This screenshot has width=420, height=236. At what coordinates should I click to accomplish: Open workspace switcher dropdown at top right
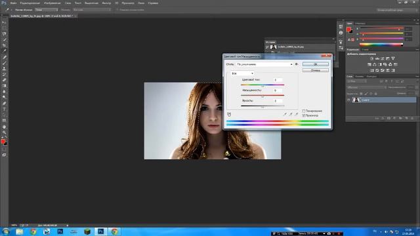(396, 10)
